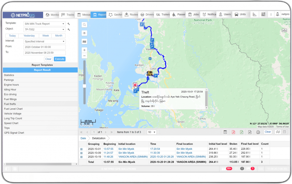
Task: Toggle the table view next to the map toggle
Action: (x=284, y=132)
